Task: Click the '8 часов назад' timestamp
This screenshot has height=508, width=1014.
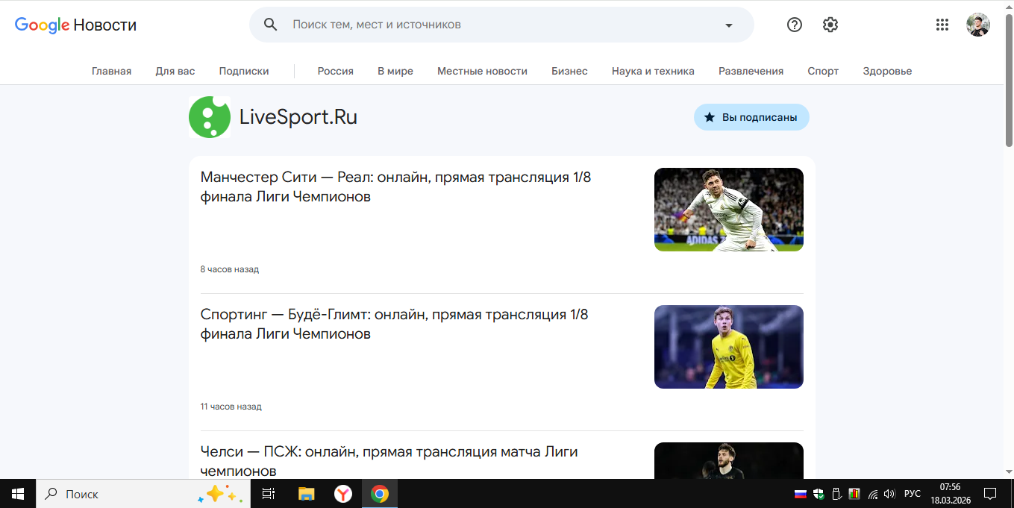Action: coord(230,269)
